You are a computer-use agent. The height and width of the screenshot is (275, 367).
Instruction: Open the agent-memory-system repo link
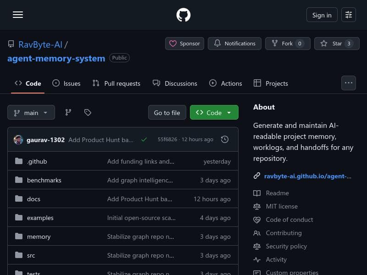point(56,58)
